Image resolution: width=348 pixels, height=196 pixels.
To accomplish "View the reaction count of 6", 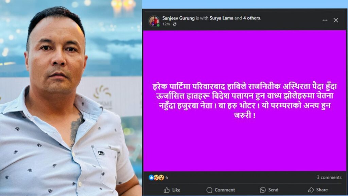I will [x=167, y=178].
